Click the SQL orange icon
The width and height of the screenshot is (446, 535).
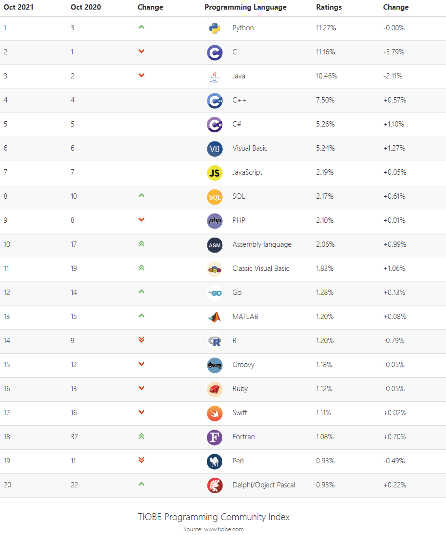click(x=215, y=196)
